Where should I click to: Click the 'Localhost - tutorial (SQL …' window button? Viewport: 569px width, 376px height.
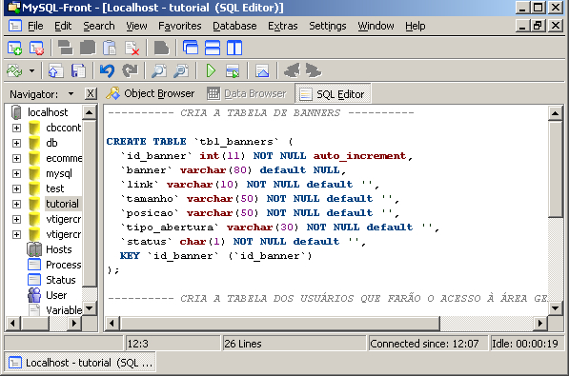(80, 363)
